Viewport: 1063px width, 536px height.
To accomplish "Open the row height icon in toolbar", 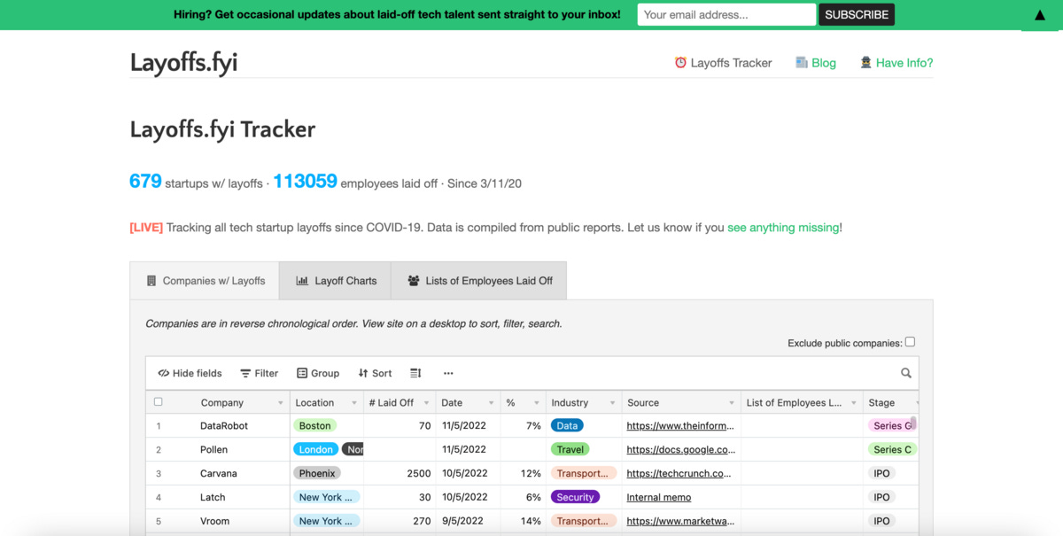I will (x=415, y=373).
